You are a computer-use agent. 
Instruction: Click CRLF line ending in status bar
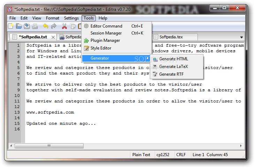(181, 155)
